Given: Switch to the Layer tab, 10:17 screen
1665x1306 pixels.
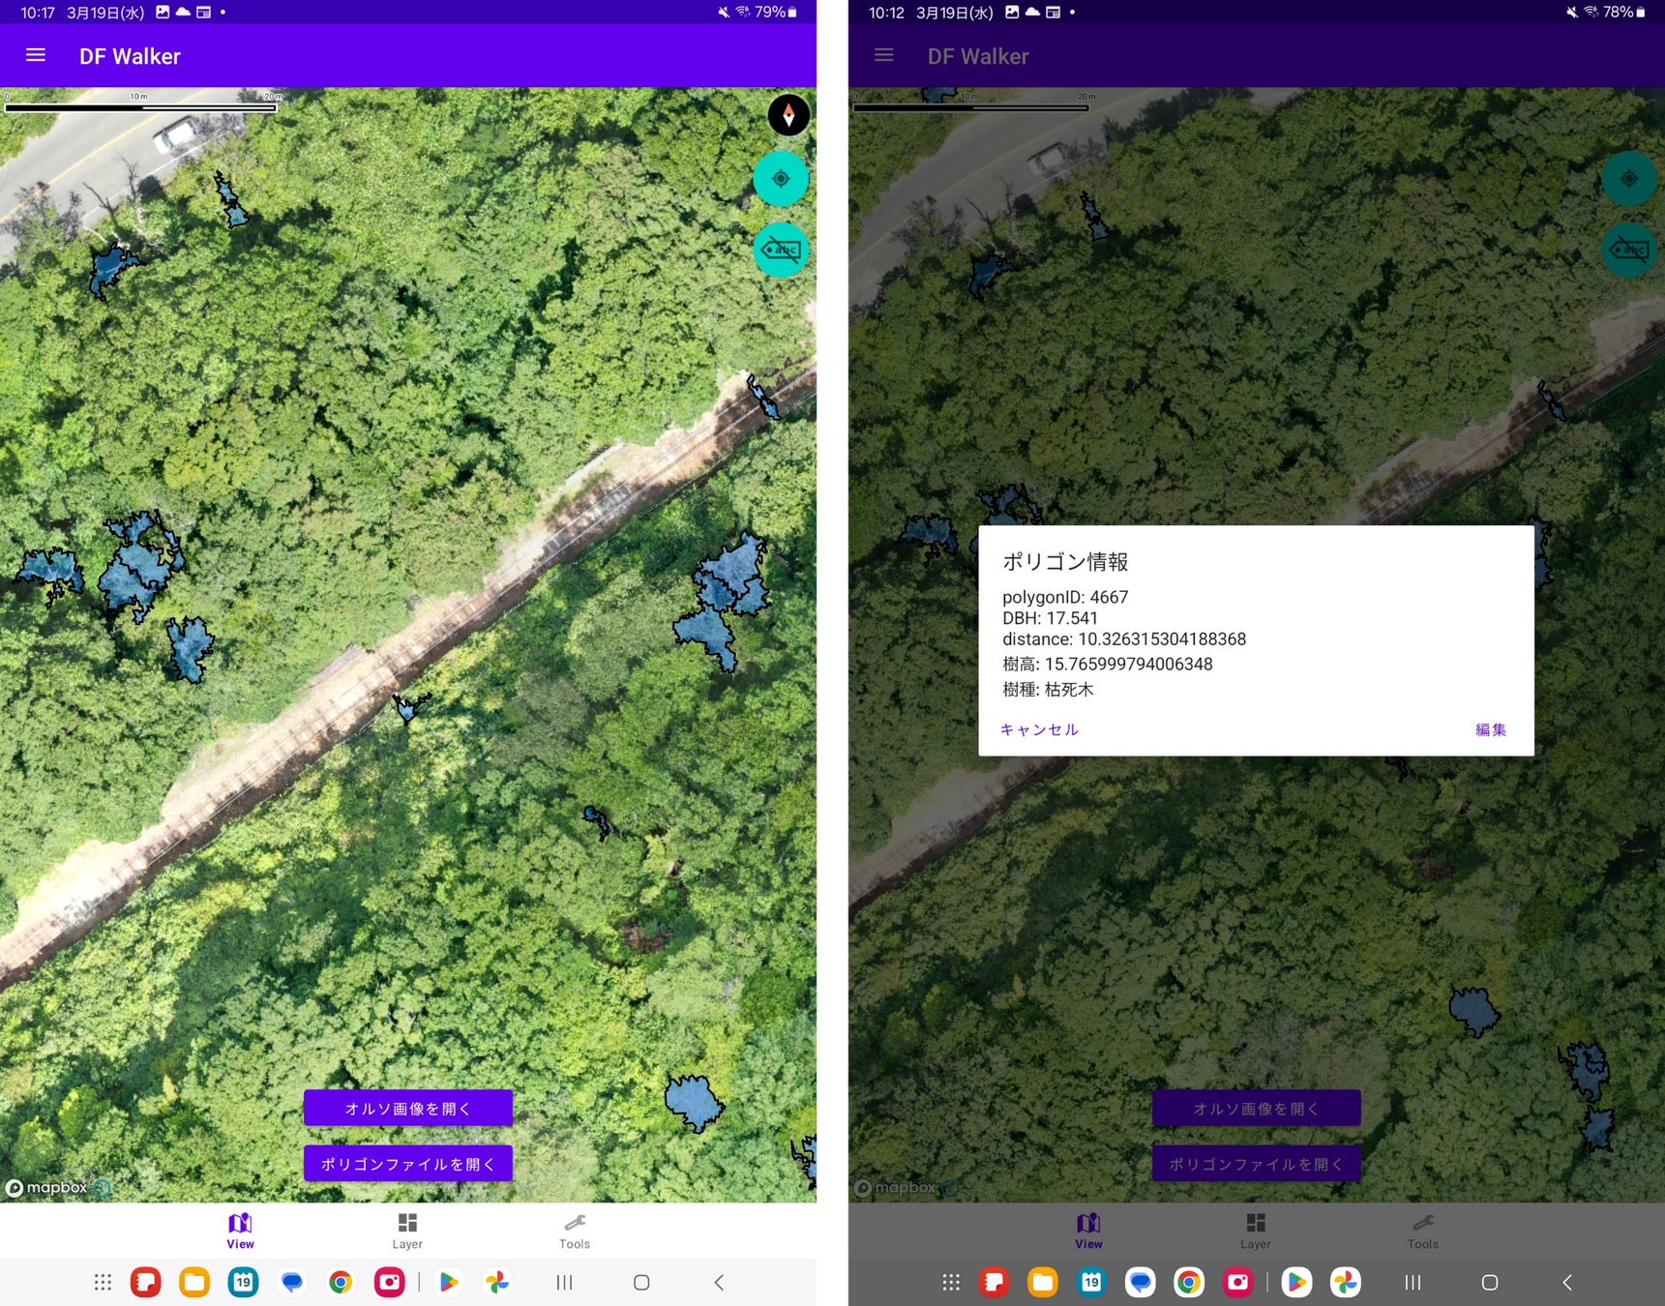Looking at the screenshot, I should coord(407,1231).
